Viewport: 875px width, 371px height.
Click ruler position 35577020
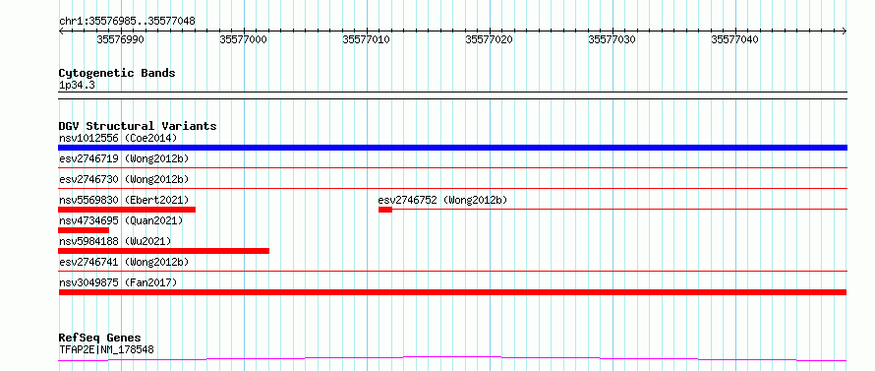click(490, 39)
